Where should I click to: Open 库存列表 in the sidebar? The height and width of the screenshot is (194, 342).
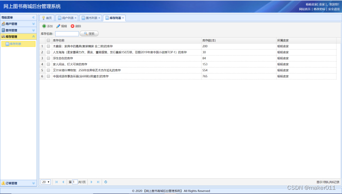[18, 44]
